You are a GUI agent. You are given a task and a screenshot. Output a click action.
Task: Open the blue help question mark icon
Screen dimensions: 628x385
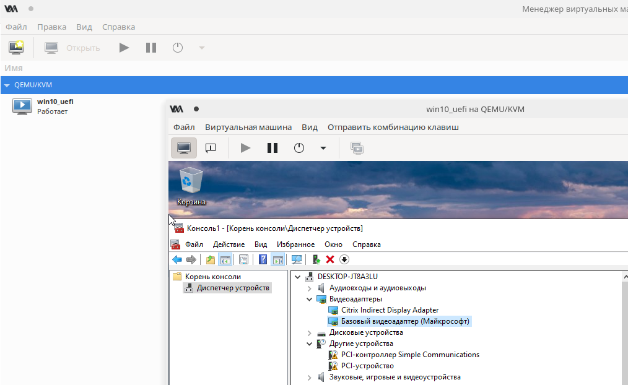(263, 260)
